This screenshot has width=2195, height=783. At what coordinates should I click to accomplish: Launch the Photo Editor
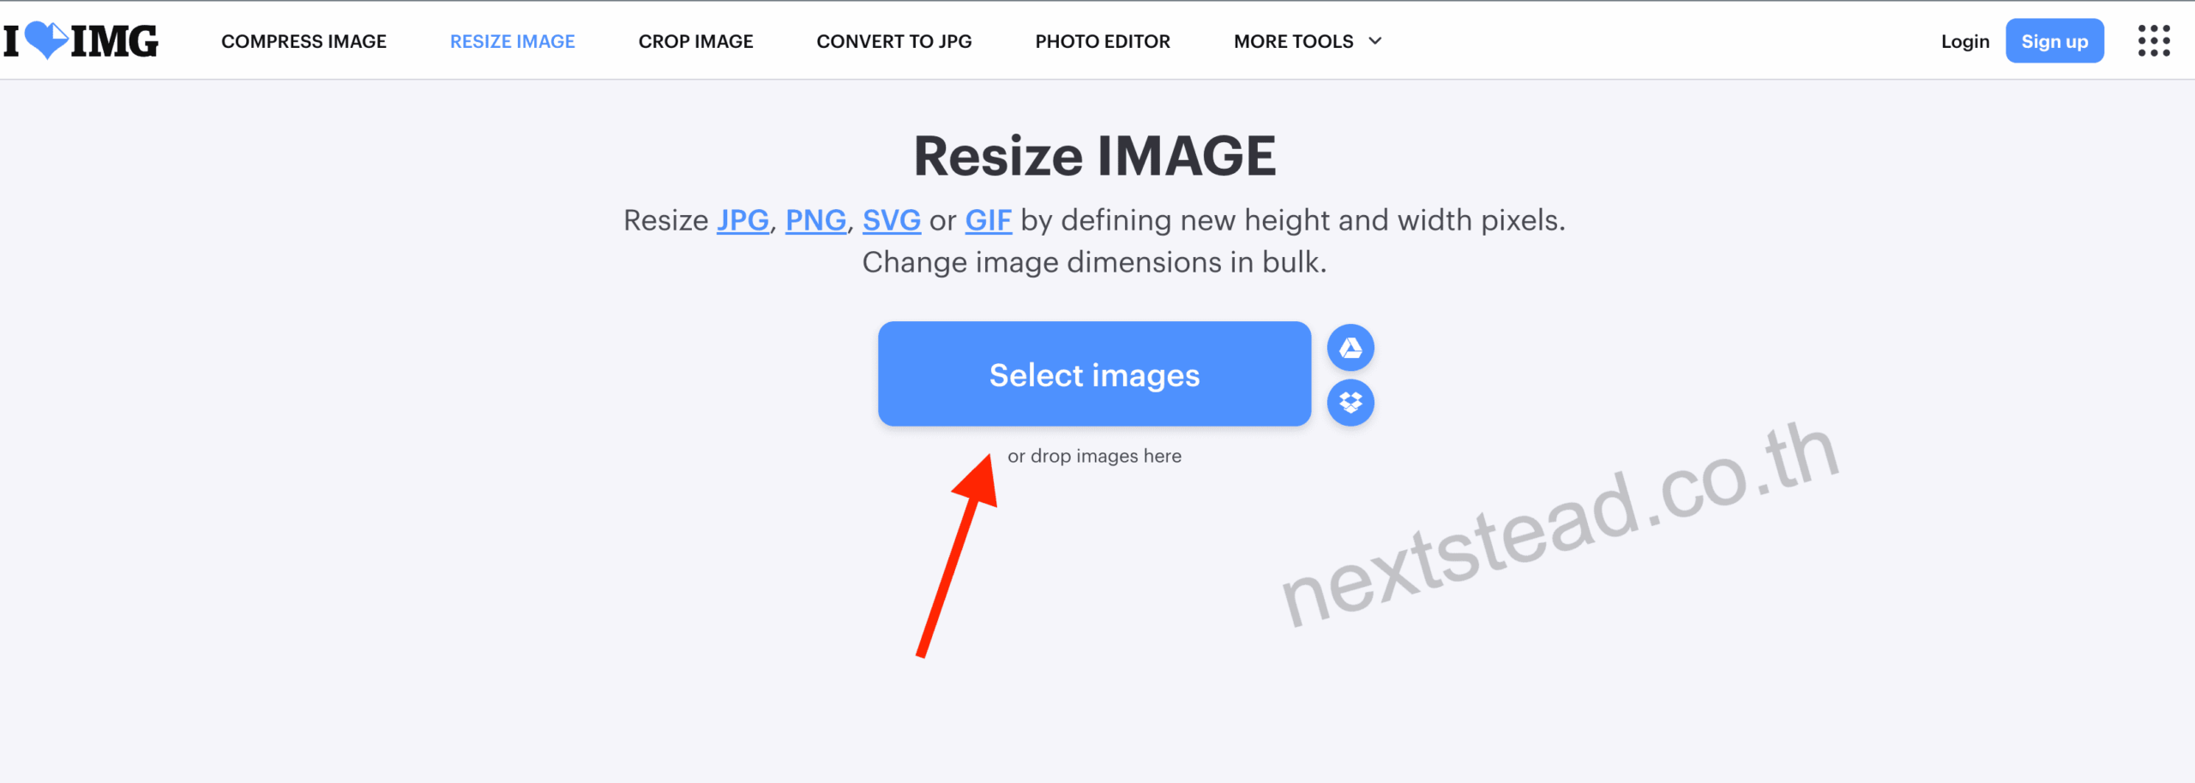[1102, 41]
